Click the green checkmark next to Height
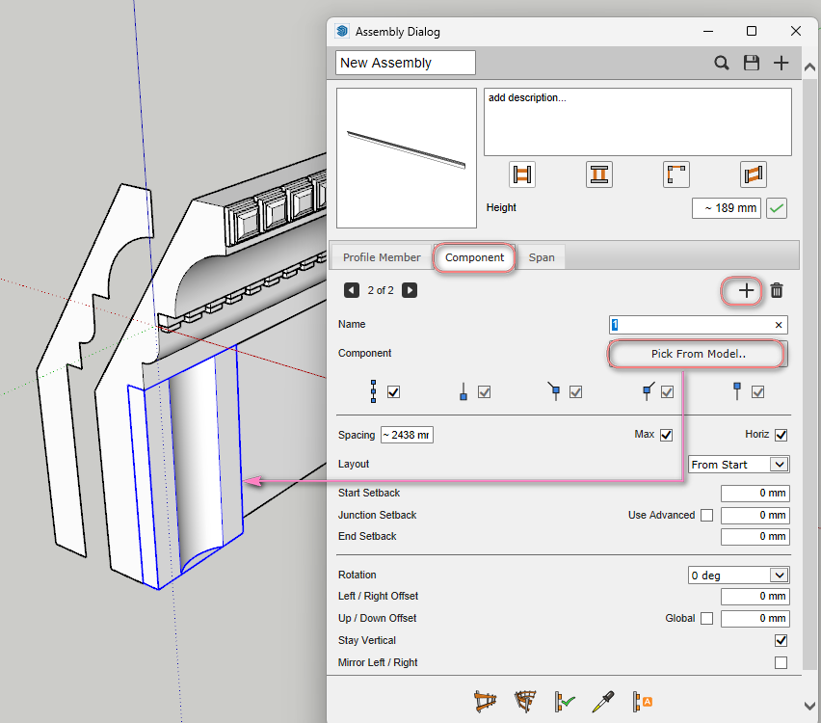 [777, 207]
